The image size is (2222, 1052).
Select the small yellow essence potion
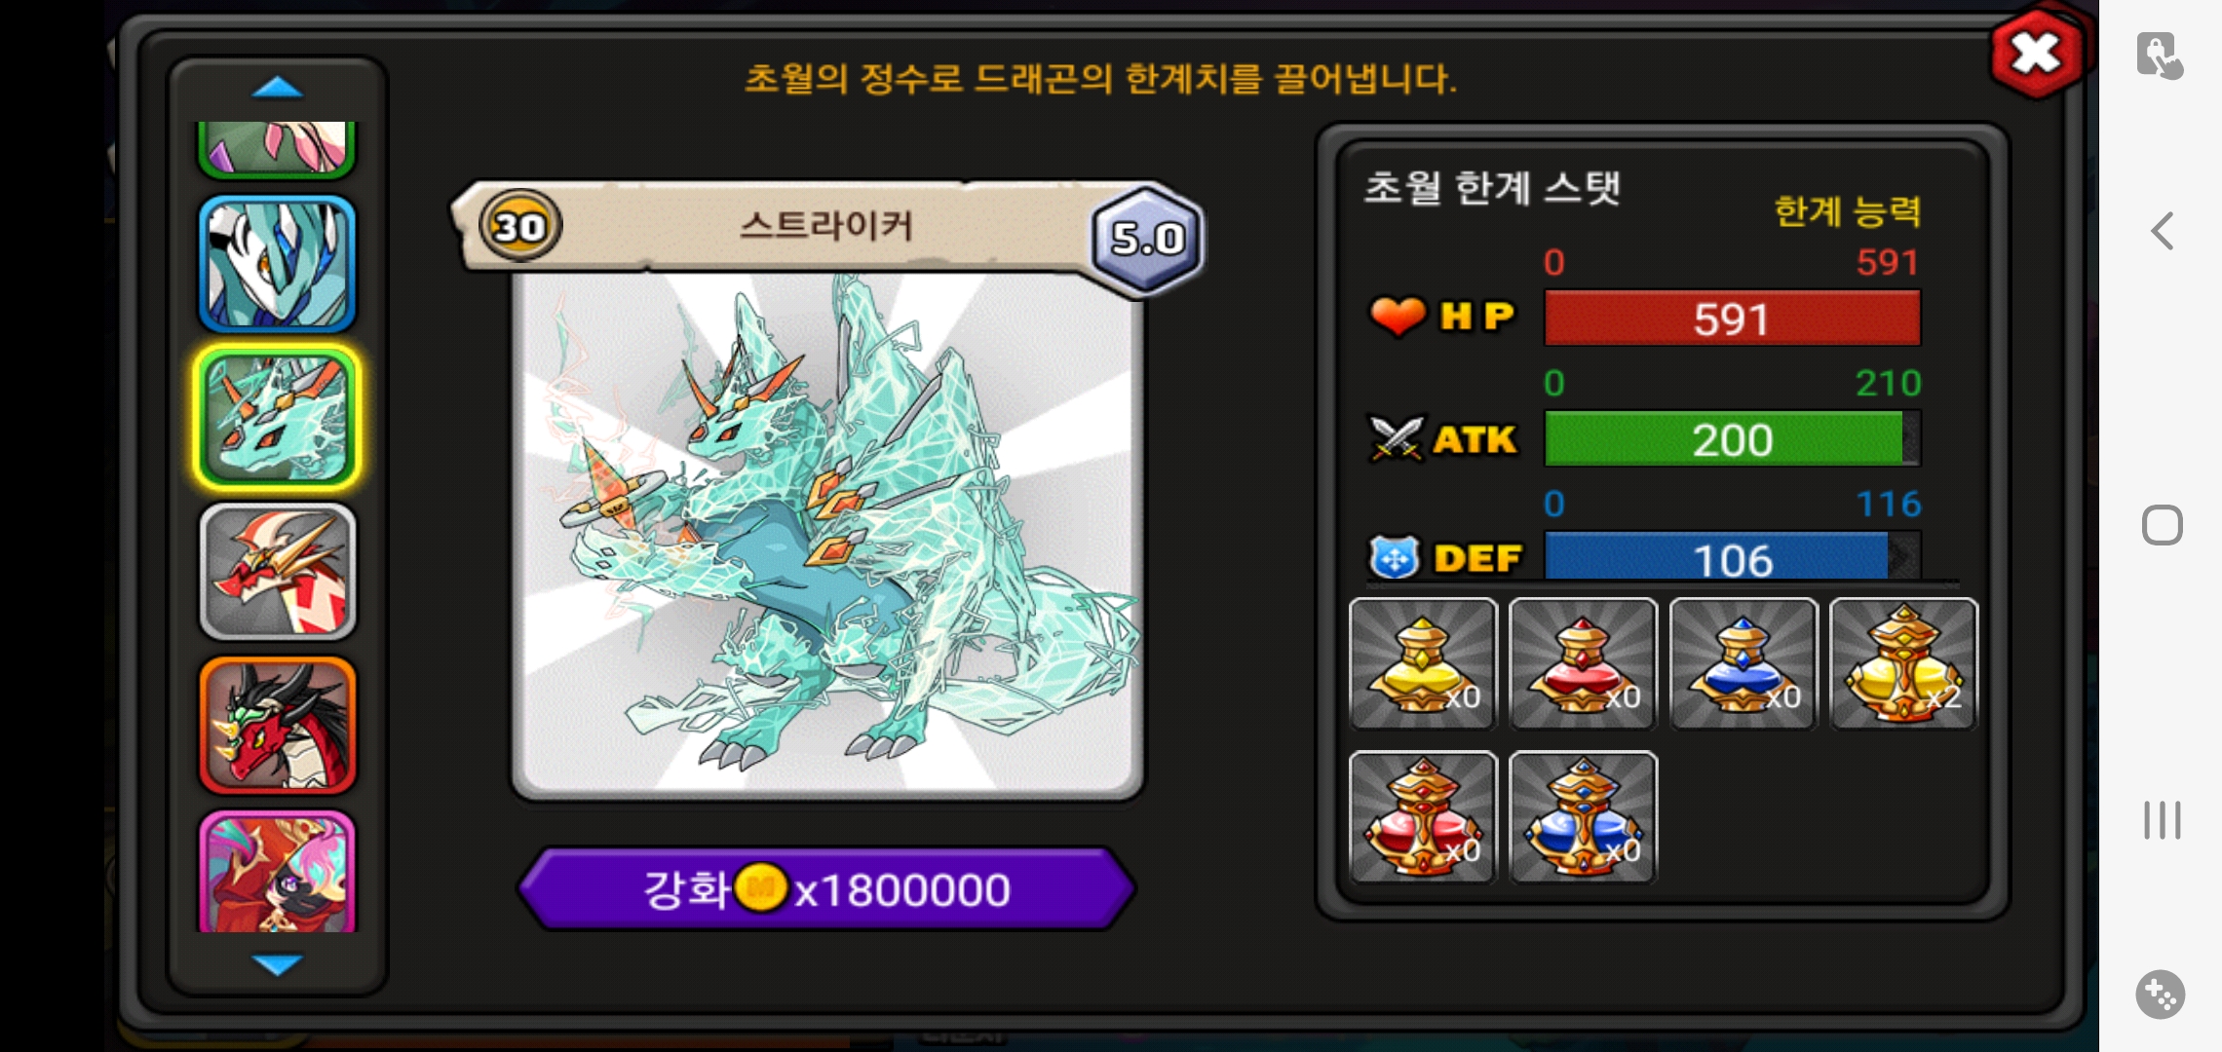click(x=1423, y=663)
